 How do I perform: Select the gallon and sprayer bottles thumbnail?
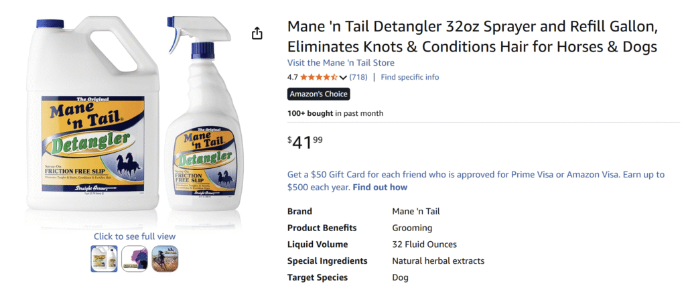104,259
